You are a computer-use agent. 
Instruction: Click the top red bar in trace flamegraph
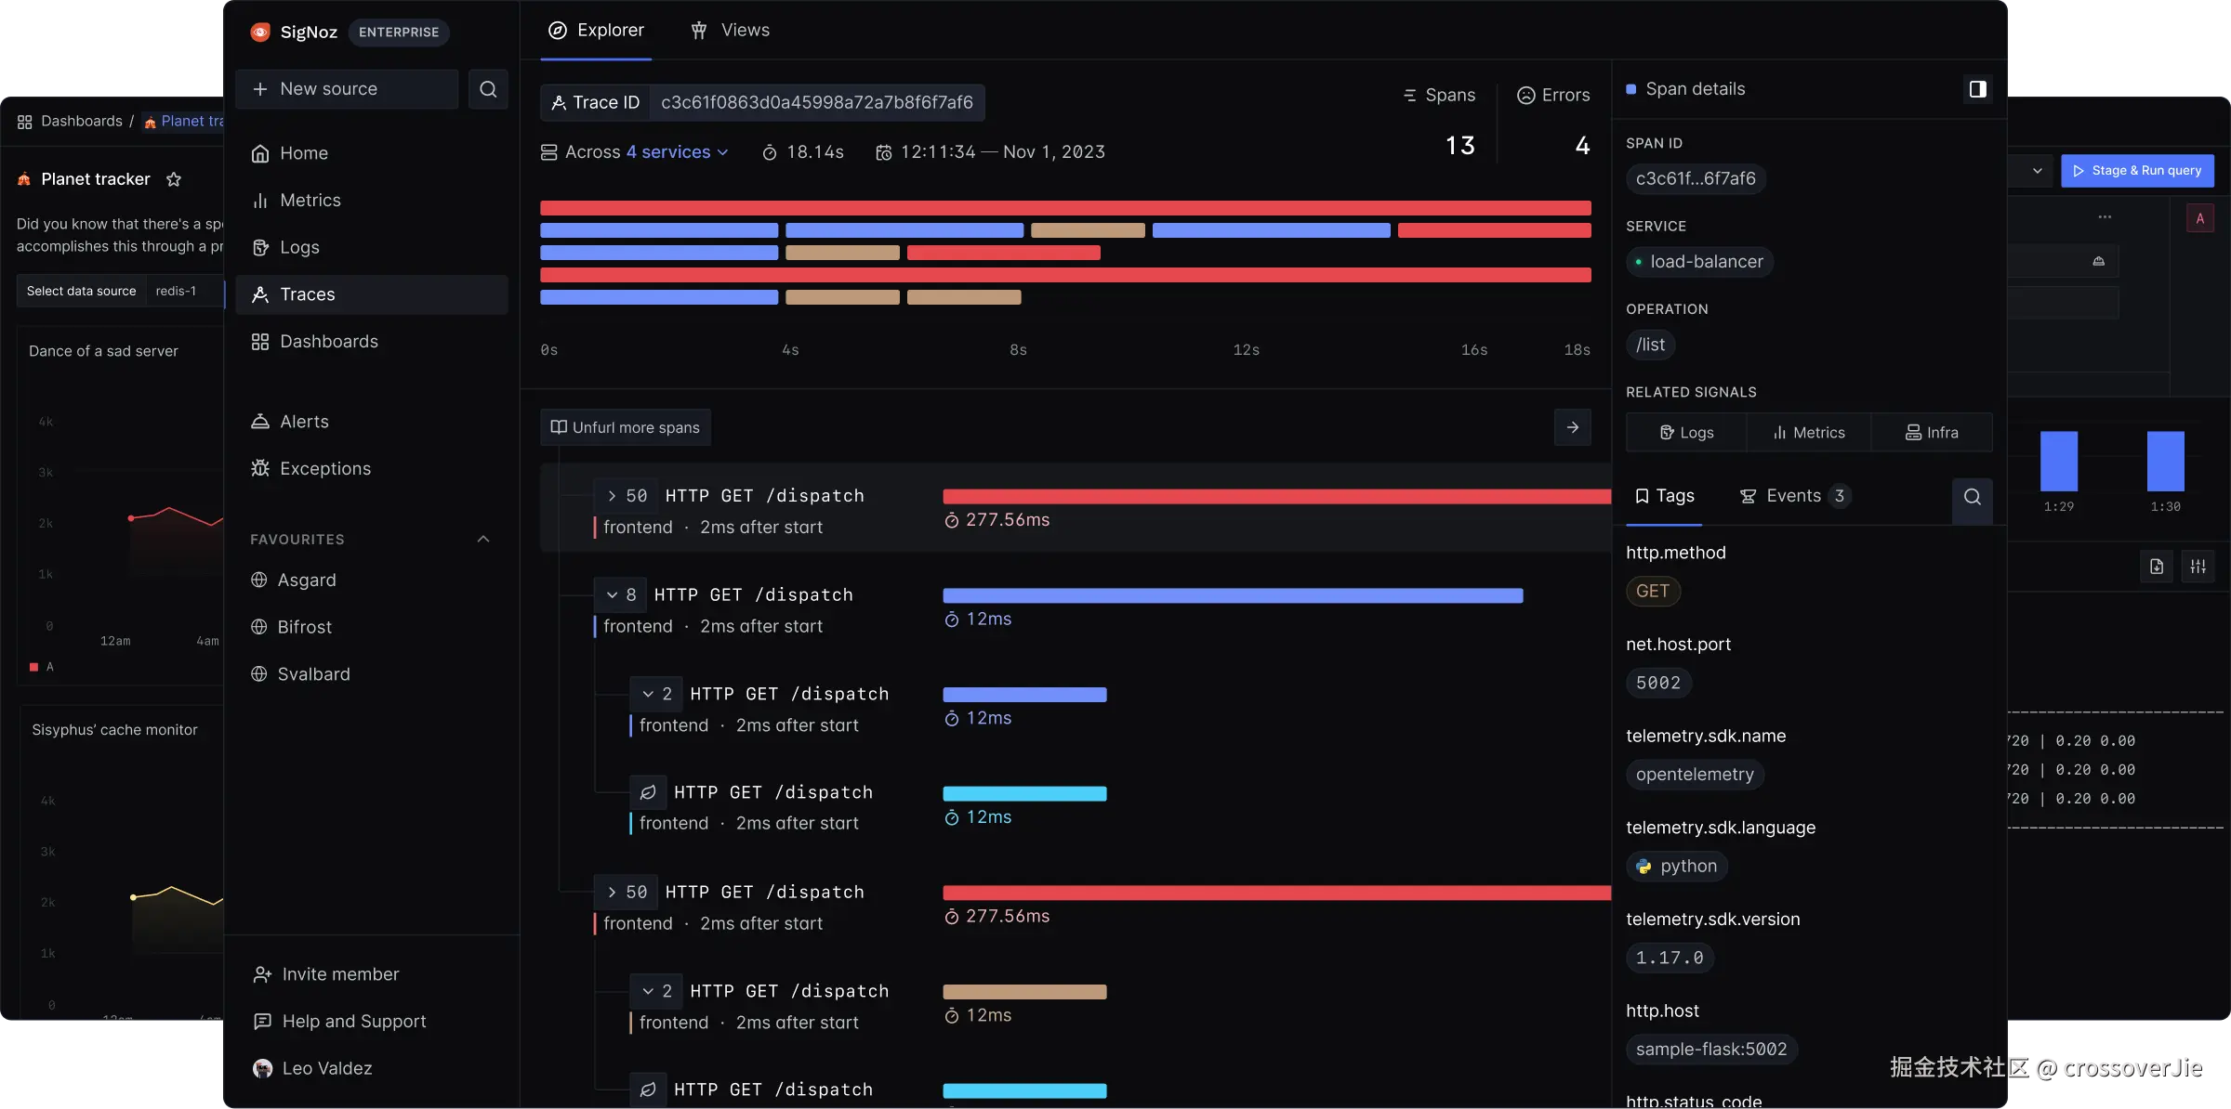pos(1065,208)
